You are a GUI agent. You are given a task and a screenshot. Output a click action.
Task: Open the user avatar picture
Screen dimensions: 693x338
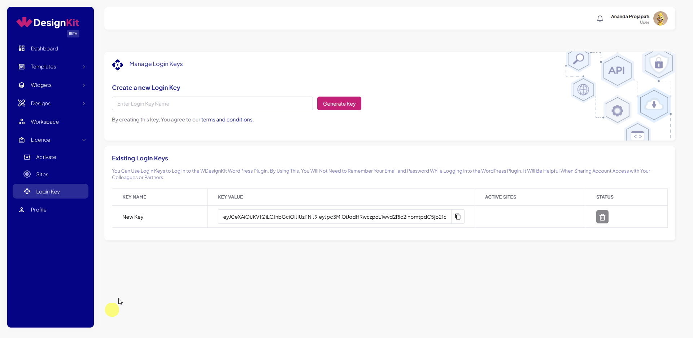coord(660,18)
